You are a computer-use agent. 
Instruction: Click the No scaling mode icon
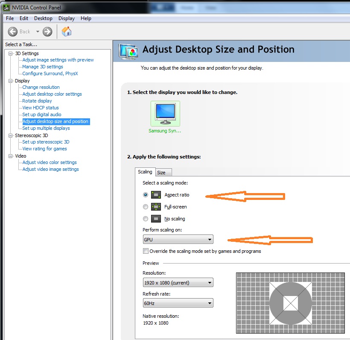pos(156,219)
